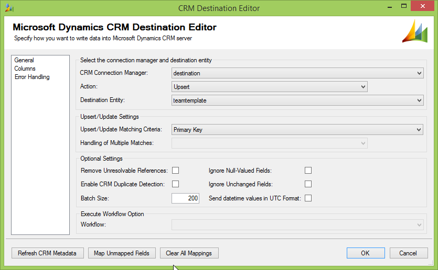This screenshot has height=270, width=438.
Task: Enable Send datetime values in UTC Format
Action: 308,198
